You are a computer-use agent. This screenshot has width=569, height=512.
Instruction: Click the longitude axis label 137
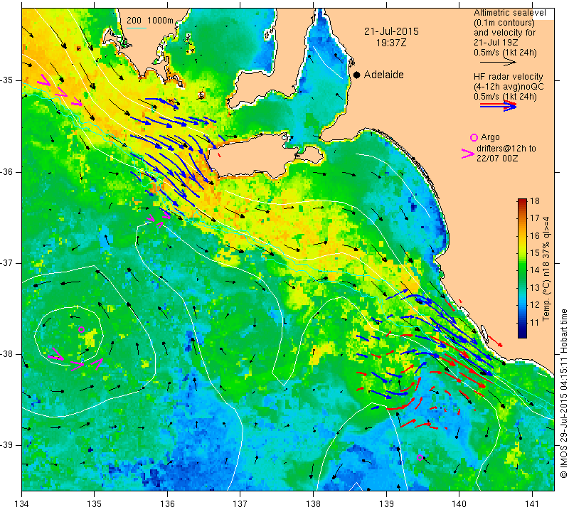click(x=240, y=504)
